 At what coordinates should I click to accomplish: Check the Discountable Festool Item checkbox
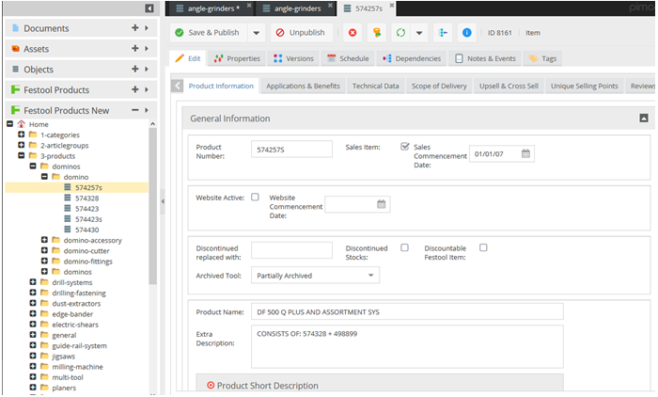coord(483,247)
